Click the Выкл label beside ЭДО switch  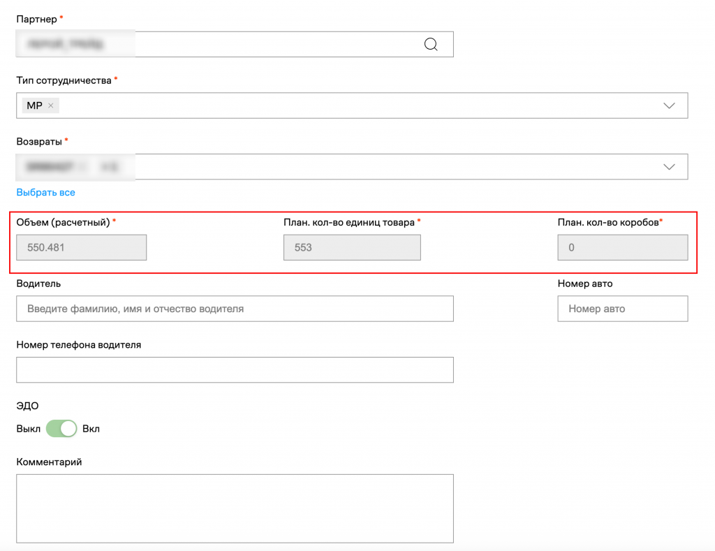tap(29, 429)
